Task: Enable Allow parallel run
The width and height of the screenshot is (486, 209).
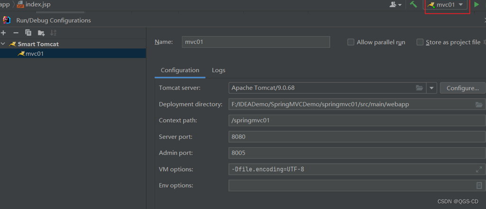Action: [351, 42]
